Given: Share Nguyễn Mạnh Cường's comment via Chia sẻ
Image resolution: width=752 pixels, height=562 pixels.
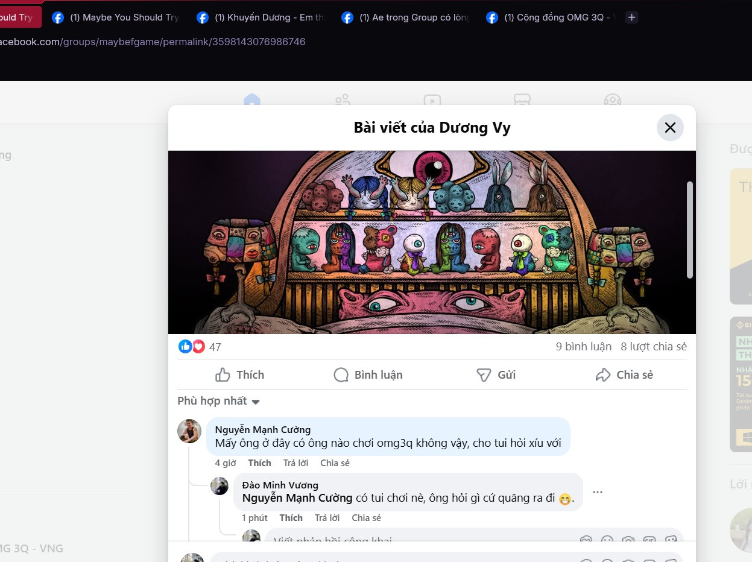Looking at the screenshot, I should [335, 463].
